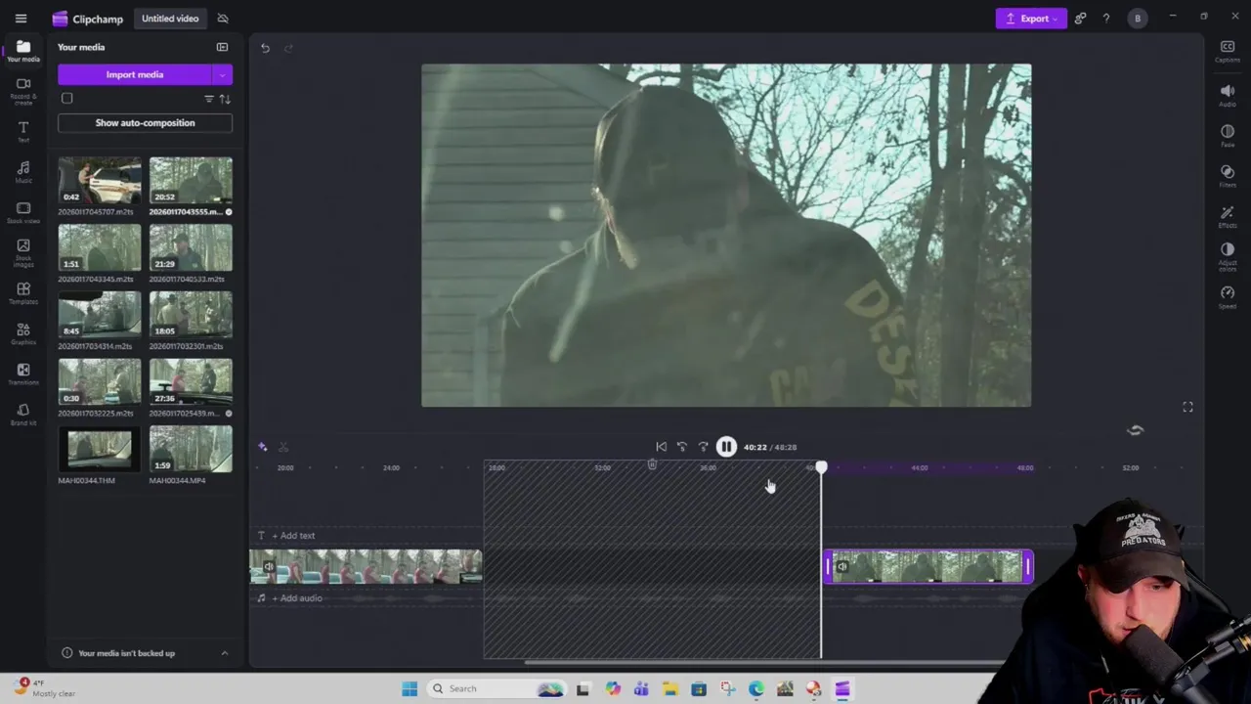Delete the timeline gap via trash icon
Screen dimensions: 1251x704
[x=652, y=464]
